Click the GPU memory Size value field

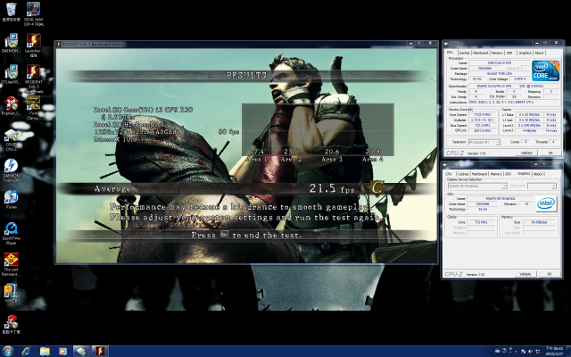(538, 222)
